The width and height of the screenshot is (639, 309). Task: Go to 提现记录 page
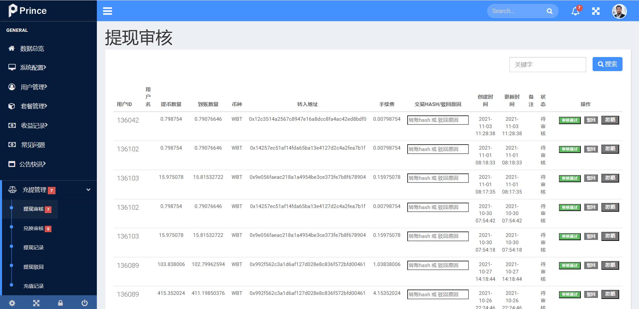point(34,248)
